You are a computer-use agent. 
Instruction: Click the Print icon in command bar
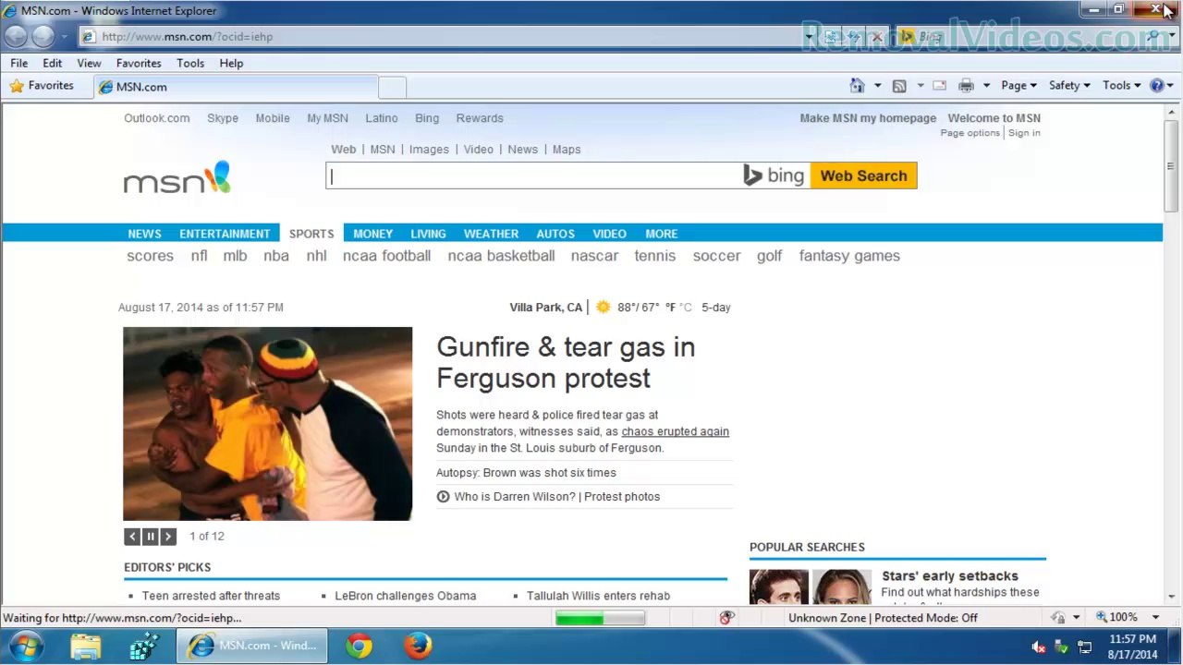[966, 86]
